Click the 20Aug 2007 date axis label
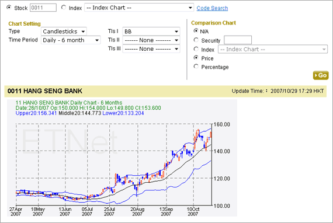 pyautogui.click(x=137, y=211)
